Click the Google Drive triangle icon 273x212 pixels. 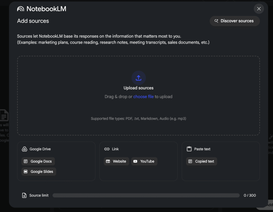coord(25,149)
